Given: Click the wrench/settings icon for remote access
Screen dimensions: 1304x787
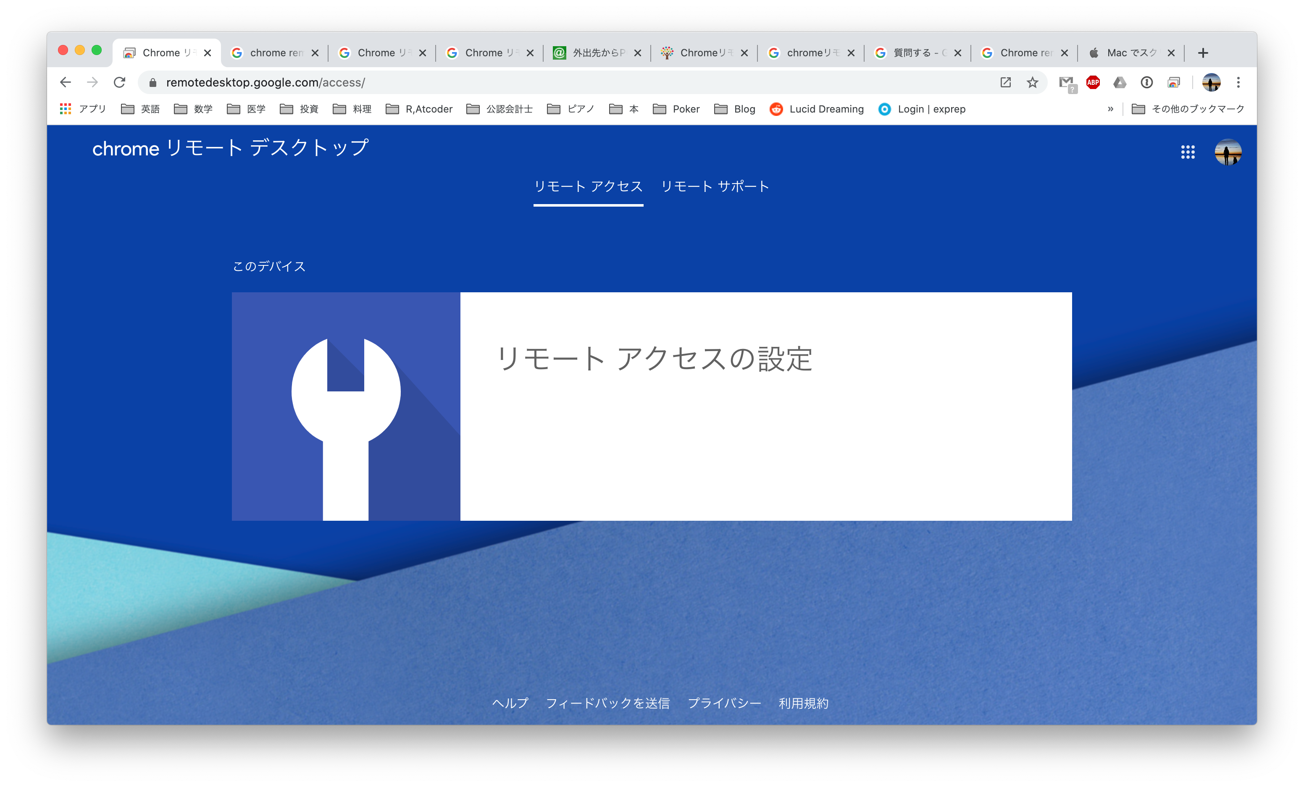Looking at the screenshot, I should coord(346,406).
